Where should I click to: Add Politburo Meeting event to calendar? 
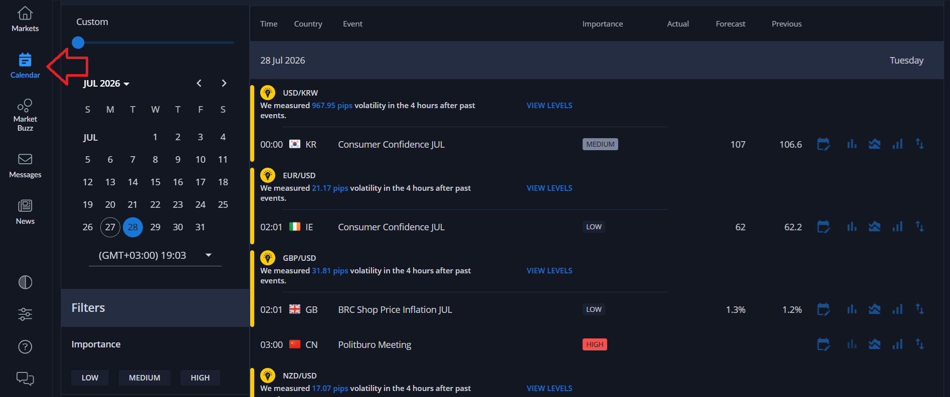click(x=823, y=344)
